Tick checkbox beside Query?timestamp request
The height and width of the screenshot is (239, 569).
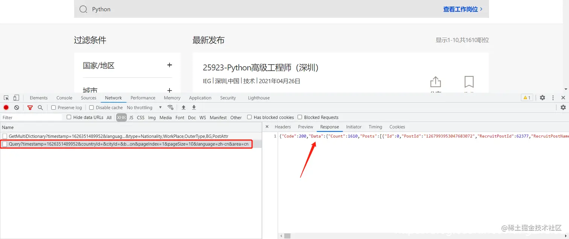5,144
